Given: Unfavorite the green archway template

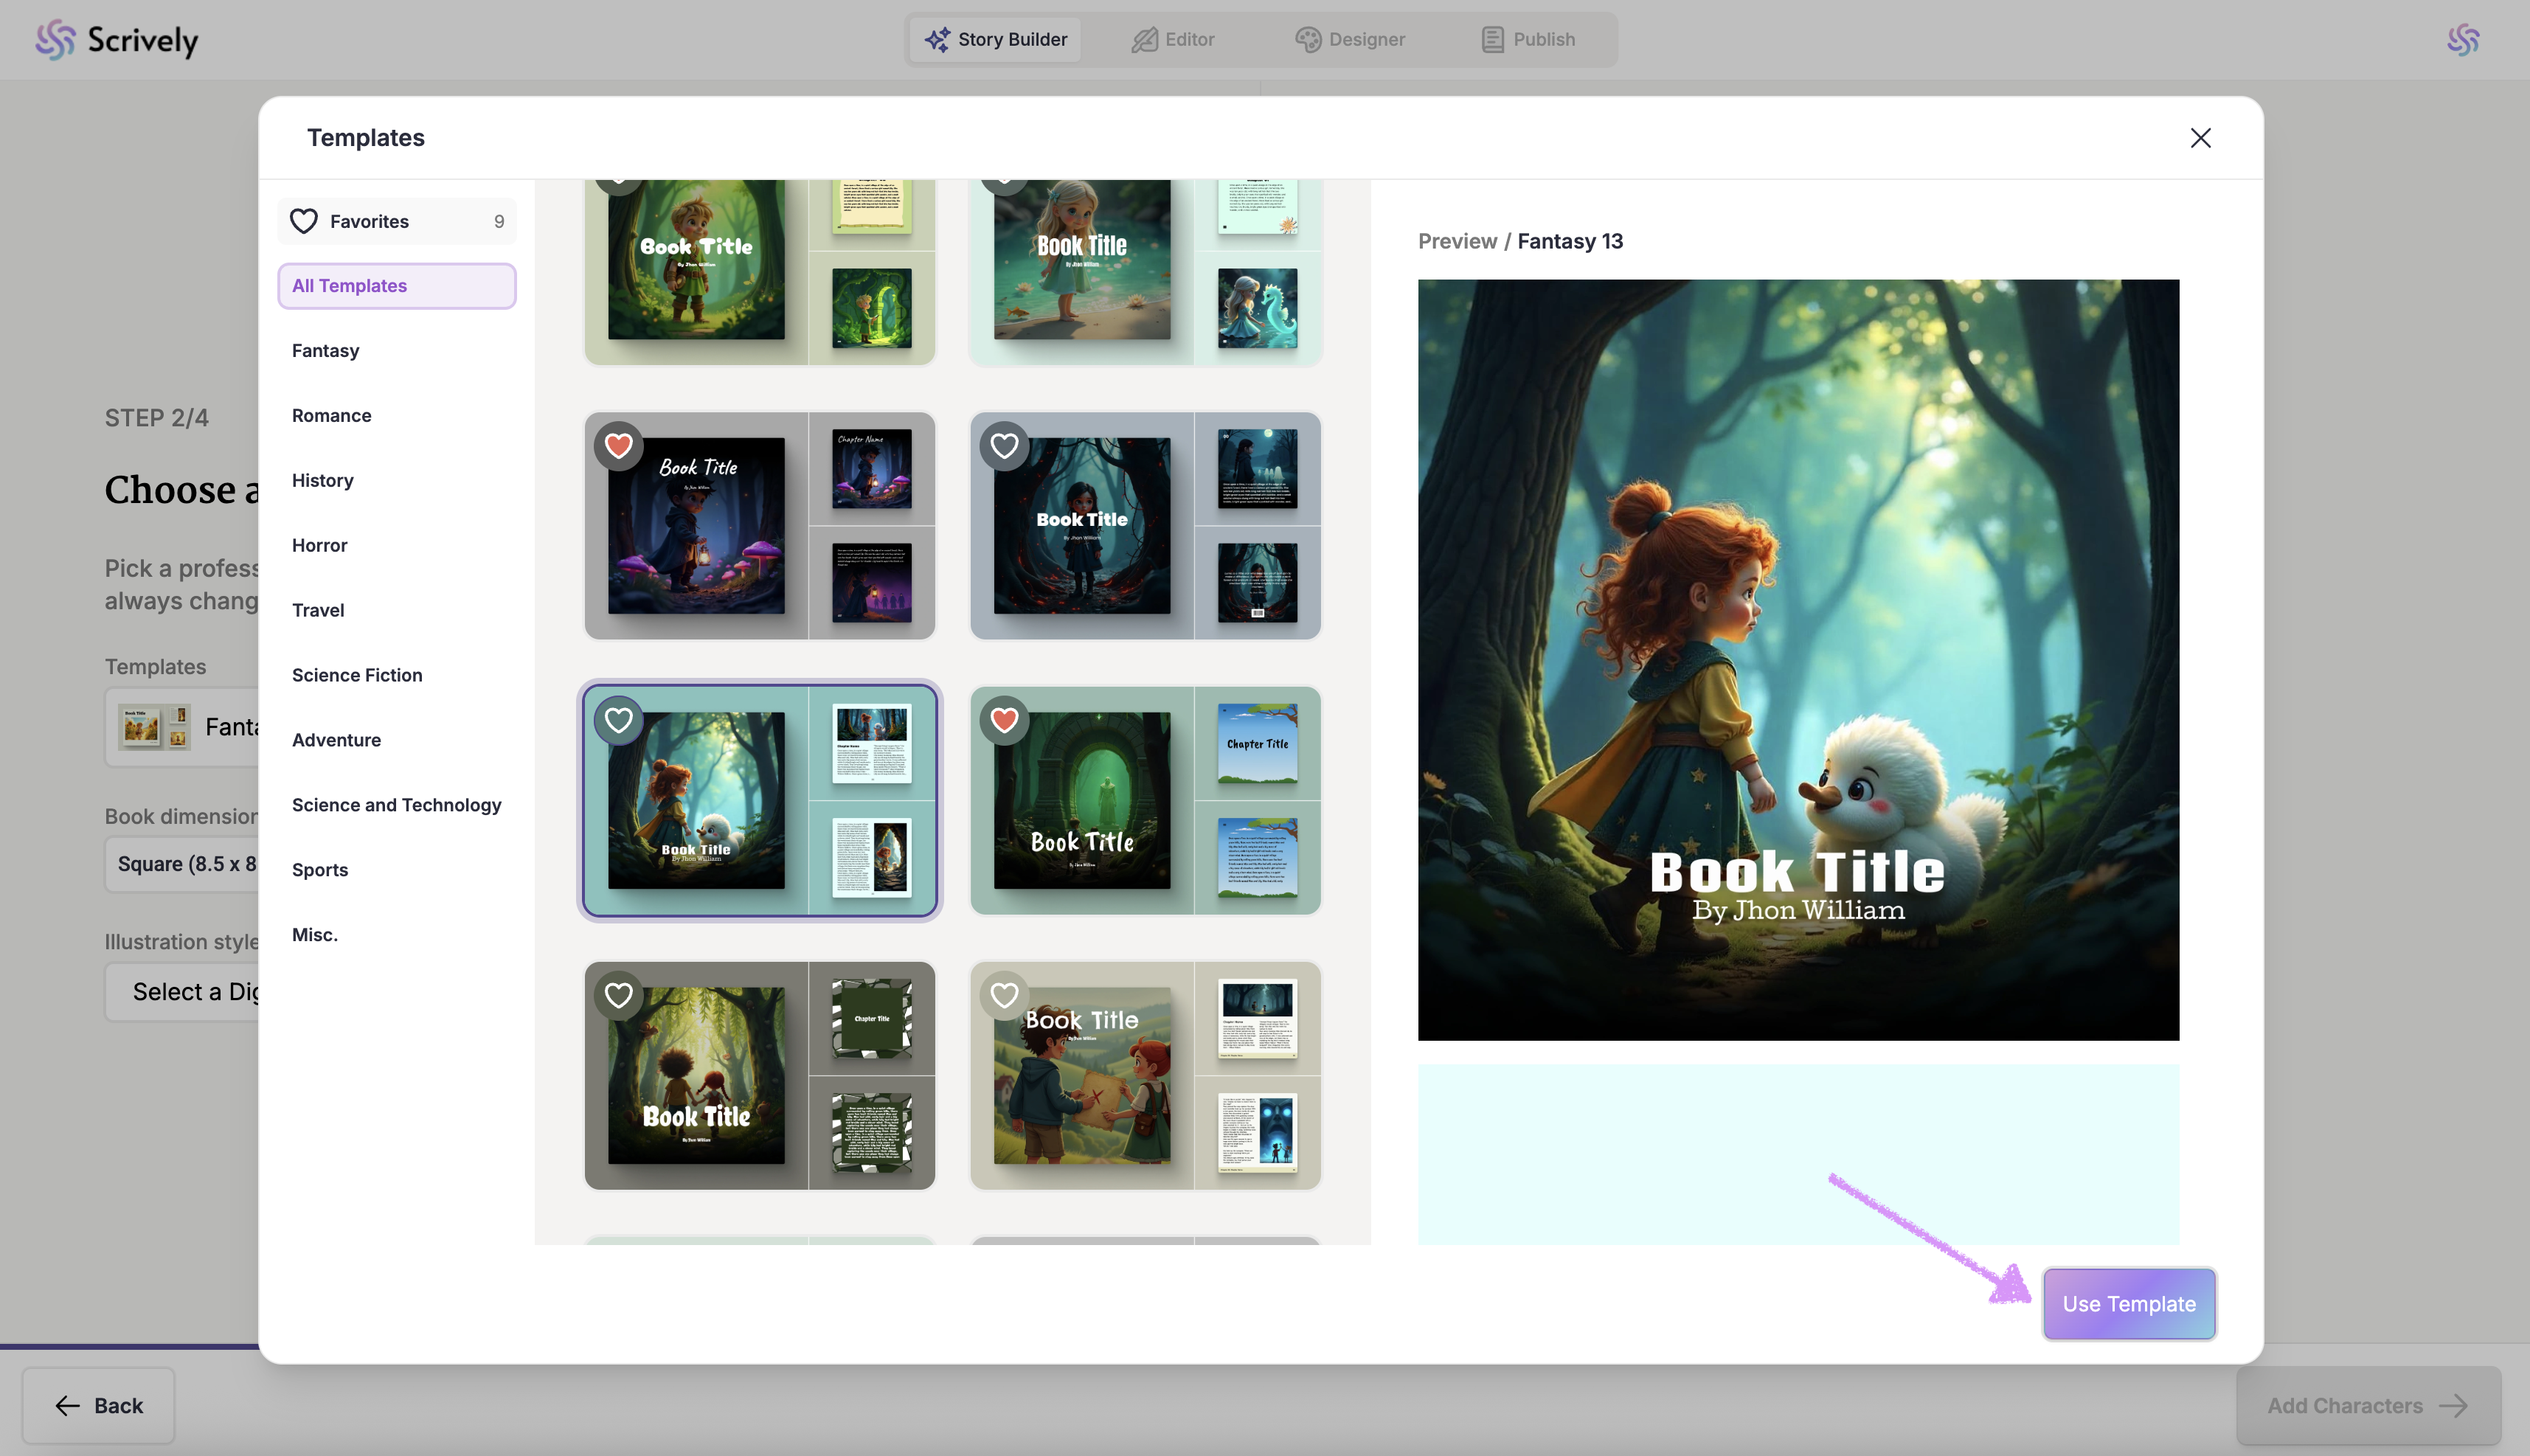Looking at the screenshot, I should [1004, 720].
